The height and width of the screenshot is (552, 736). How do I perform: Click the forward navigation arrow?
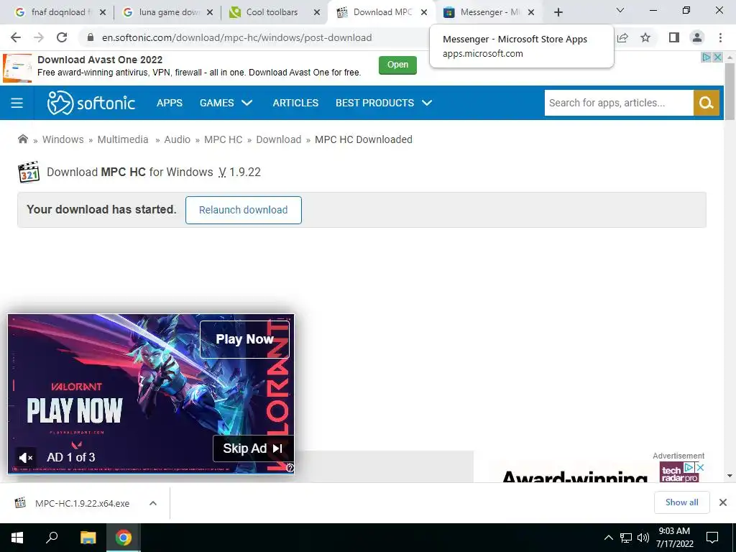point(39,37)
